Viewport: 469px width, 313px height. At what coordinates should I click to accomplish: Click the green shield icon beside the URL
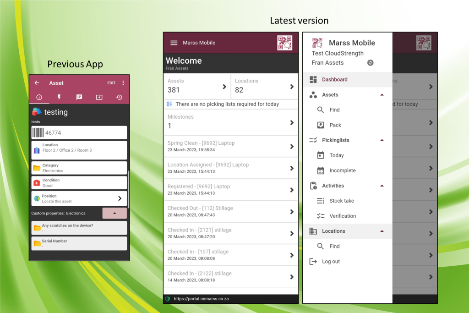tap(168, 299)
